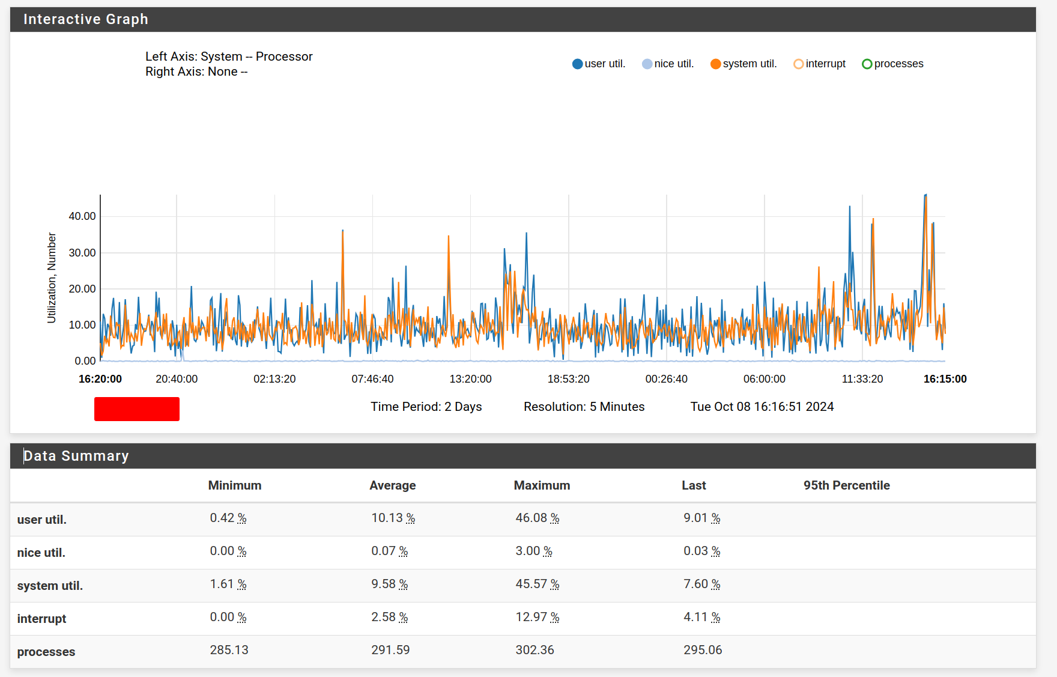Screen dimensions: 1057x677
Task: Select the interrupt row label
Action: 41,619
